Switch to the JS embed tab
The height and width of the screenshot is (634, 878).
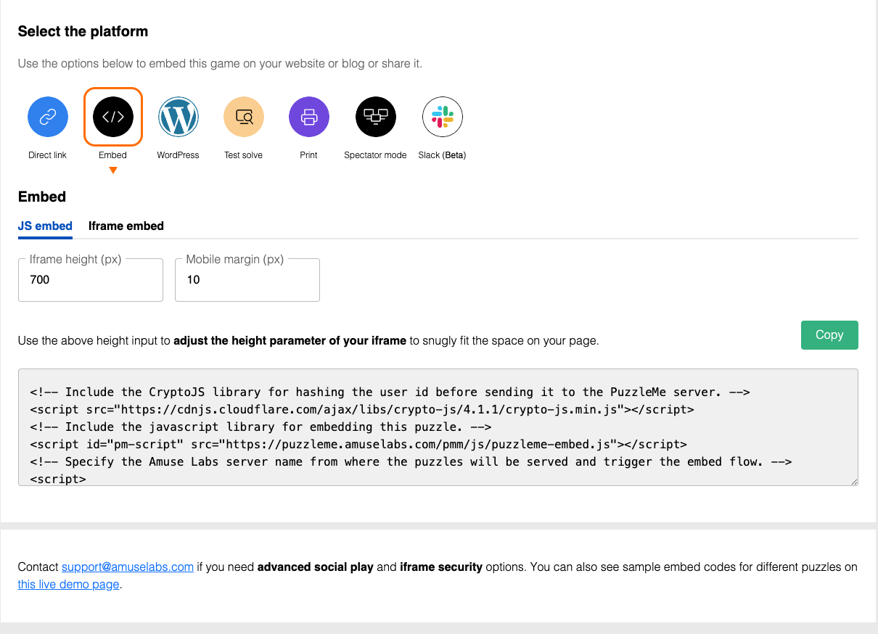[45, 226]
